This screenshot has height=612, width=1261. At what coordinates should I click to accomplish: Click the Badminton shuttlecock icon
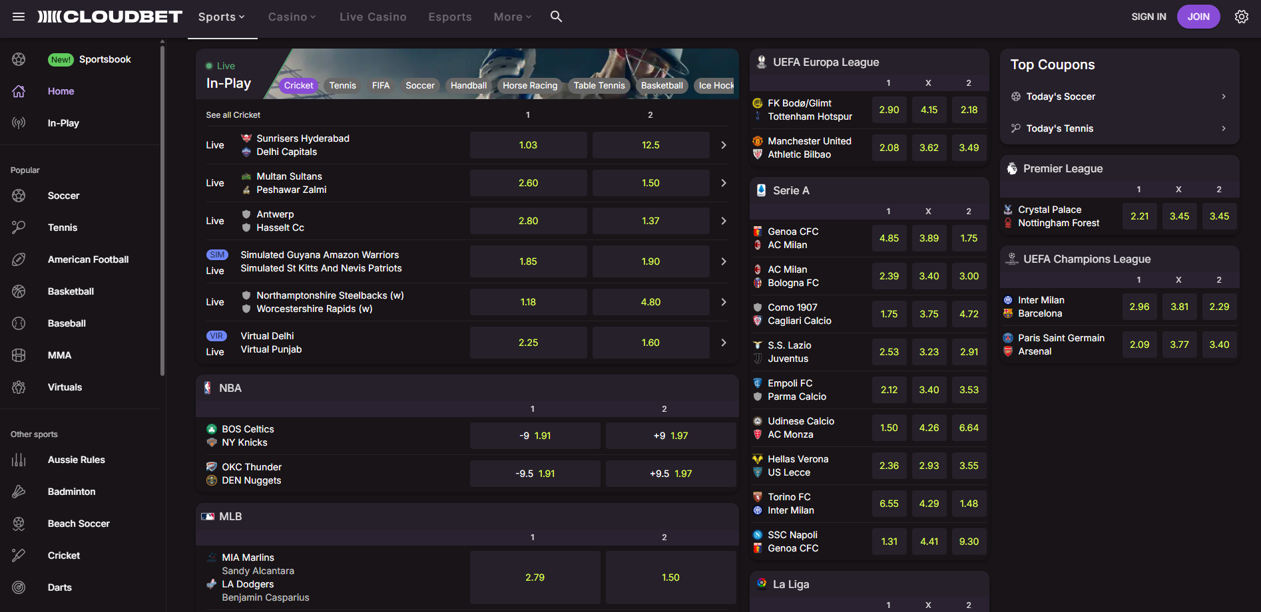click(x=19, y=492)
